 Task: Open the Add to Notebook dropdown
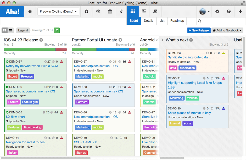pyautogui.click(x=227, y=30)
